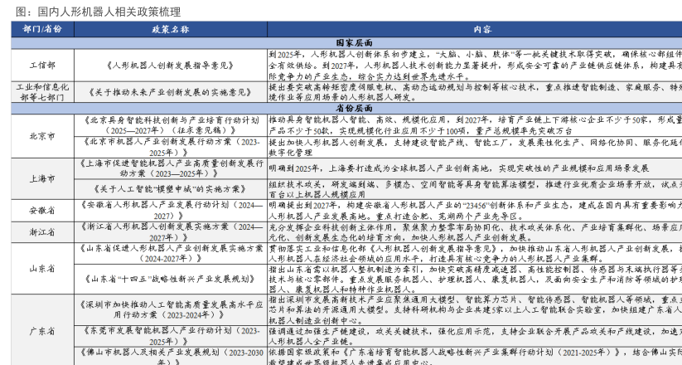Screen dimensions: 682x365
Task: Select the 上海市 row label
Action: [42, 178]
